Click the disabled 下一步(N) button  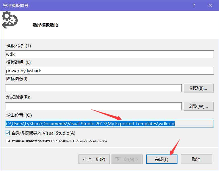pyautogui.click(x=127, y=159)
